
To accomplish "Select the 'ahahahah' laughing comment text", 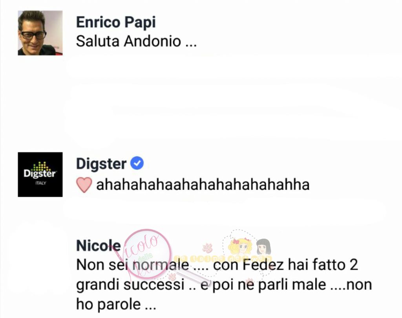I will (203, 185).
